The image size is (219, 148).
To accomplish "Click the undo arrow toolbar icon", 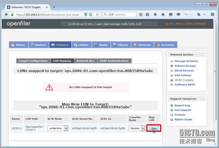I will click(186, 14).
